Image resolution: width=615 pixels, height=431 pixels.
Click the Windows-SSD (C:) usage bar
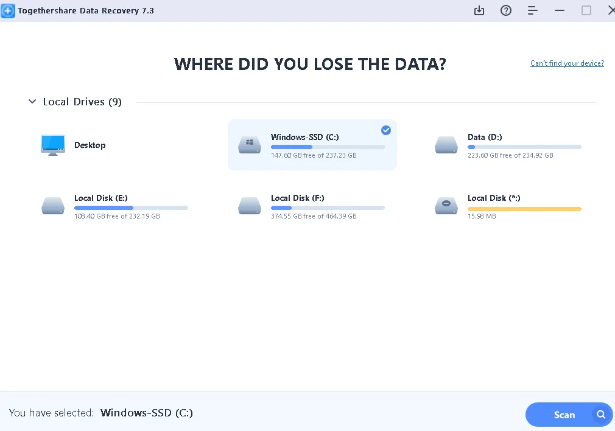pyautogui.click(x=328, y=147)
